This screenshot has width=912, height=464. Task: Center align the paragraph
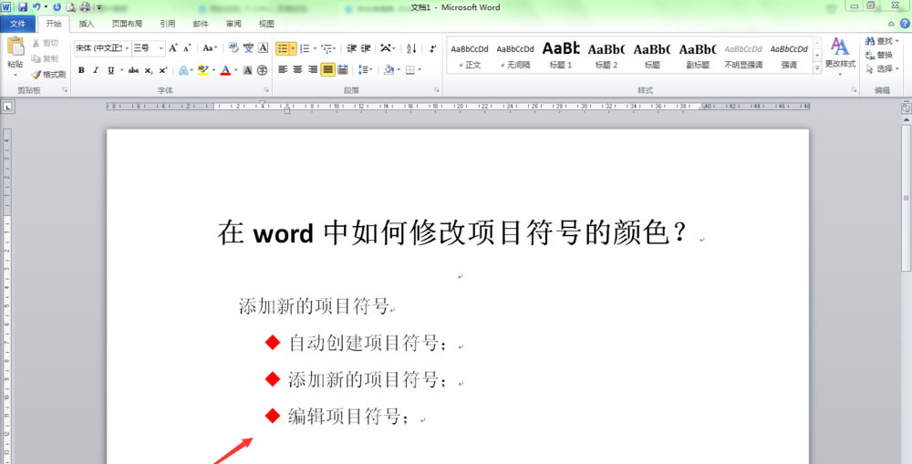(x=297, y=70)
